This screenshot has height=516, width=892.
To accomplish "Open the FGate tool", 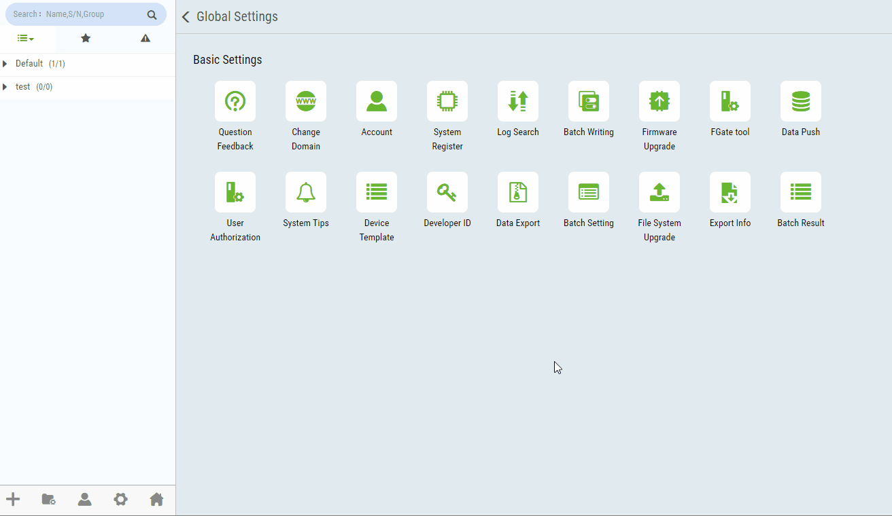I will (x=730, y=102).
